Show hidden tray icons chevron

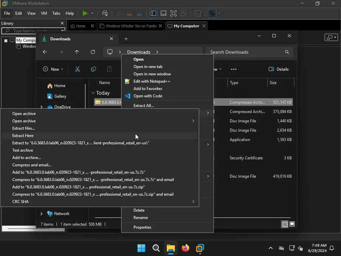pyautogui.click(x=271, y=248)
